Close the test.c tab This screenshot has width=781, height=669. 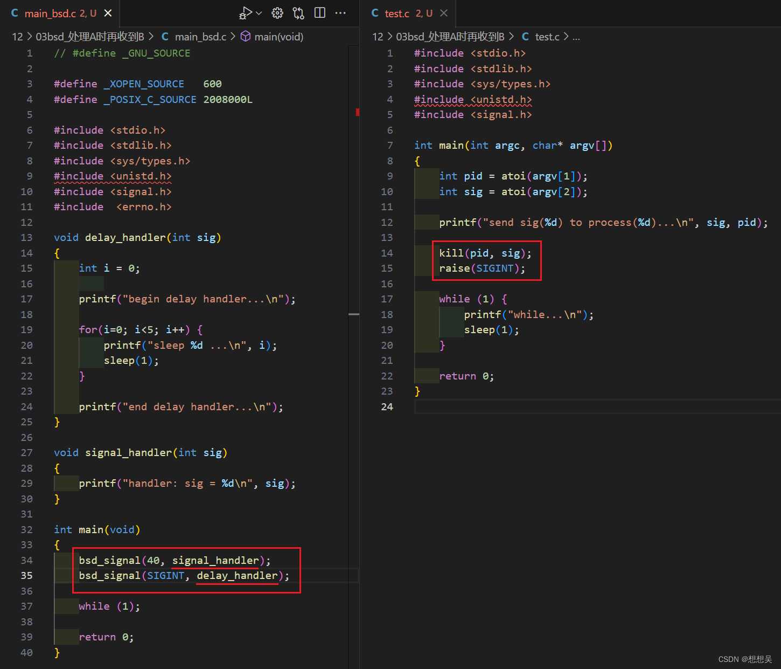(444, 13)
